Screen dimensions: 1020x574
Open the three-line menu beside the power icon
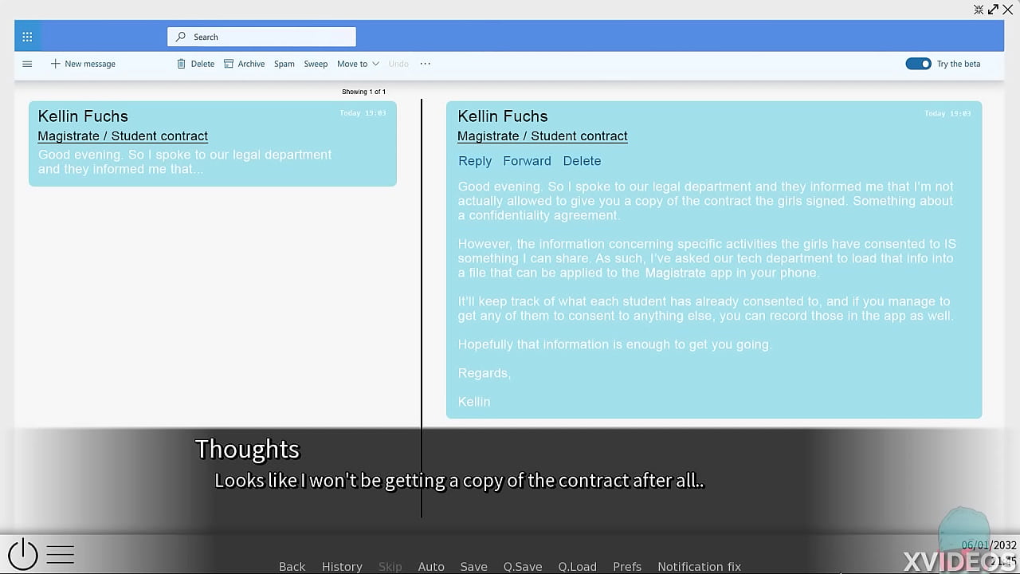[x=61, y=554]
